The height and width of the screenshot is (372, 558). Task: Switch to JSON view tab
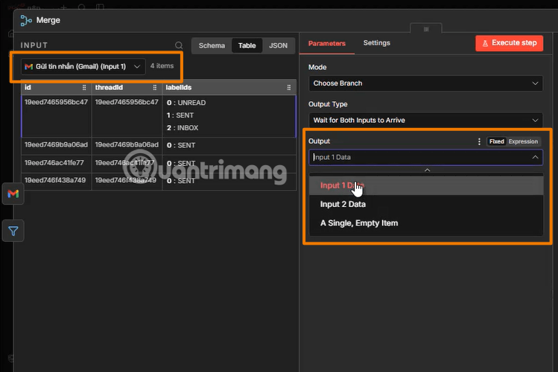click(278, 45)
